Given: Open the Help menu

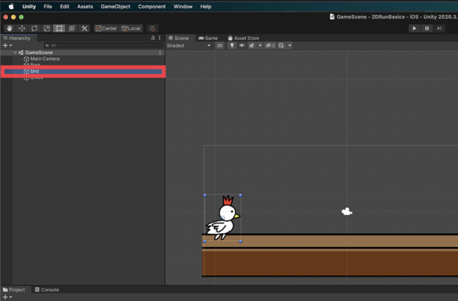Looking at the screenshot, I should click(206, 7).
